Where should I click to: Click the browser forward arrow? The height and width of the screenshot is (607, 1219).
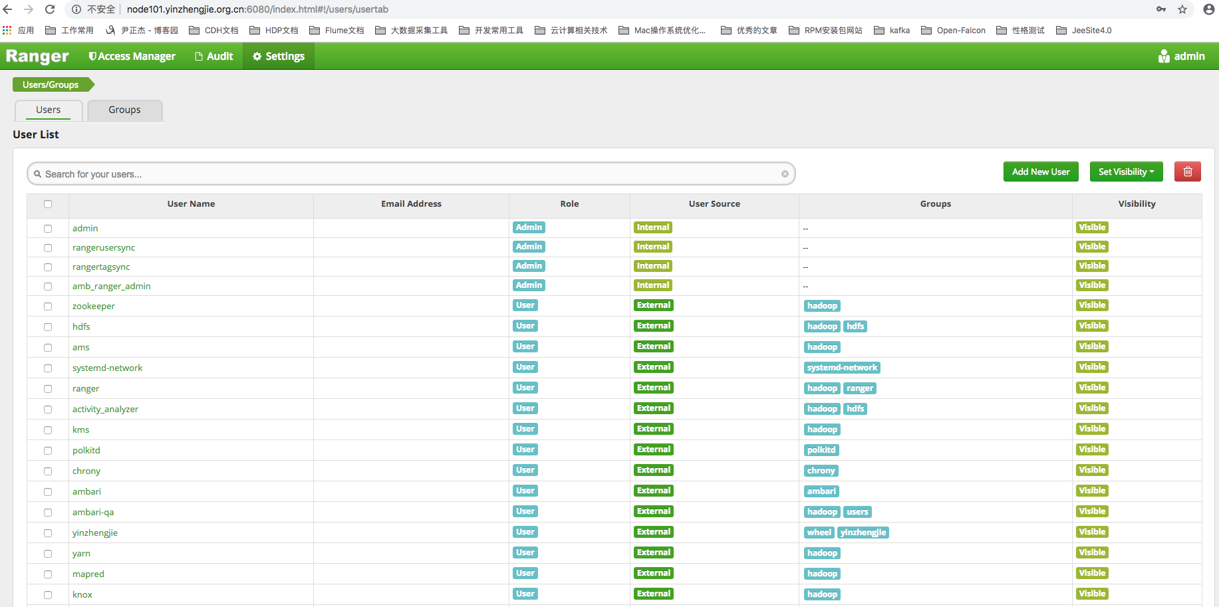[29, 9]
